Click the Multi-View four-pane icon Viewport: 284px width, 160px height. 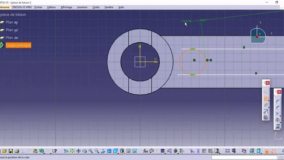109,151
